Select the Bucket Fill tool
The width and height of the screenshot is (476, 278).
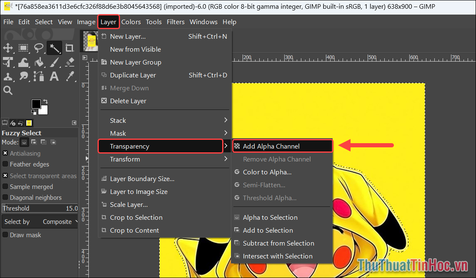coord(39,62)
